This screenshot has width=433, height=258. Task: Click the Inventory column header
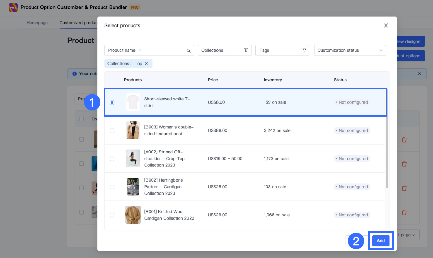click(273, 80)
